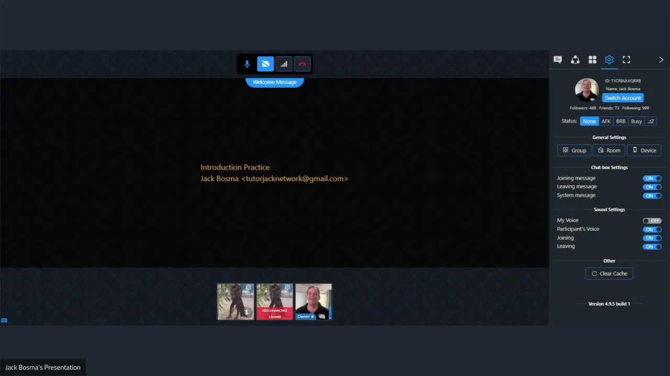Screen dimensions: 670x376
Task: Click the muted mic icon on first thumbnail
Action: point(246,312)
